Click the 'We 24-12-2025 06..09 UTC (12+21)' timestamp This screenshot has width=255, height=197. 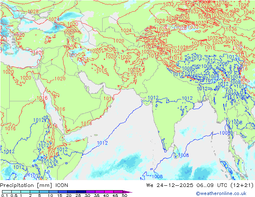[x=200, y=185]
